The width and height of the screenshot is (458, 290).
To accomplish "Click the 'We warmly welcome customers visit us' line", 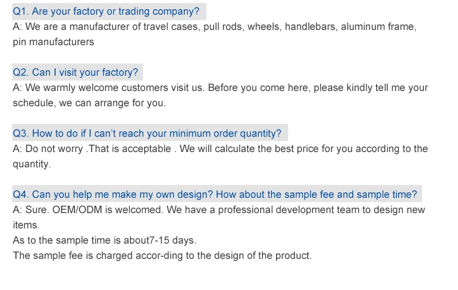I will coord(109,88).
